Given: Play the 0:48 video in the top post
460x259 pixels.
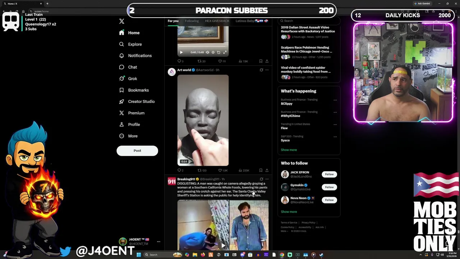Looking at the screenshot, I should pyautogui.click(x=181, y=53).
